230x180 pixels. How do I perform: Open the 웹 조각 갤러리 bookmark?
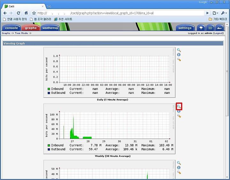click(41, 19)
